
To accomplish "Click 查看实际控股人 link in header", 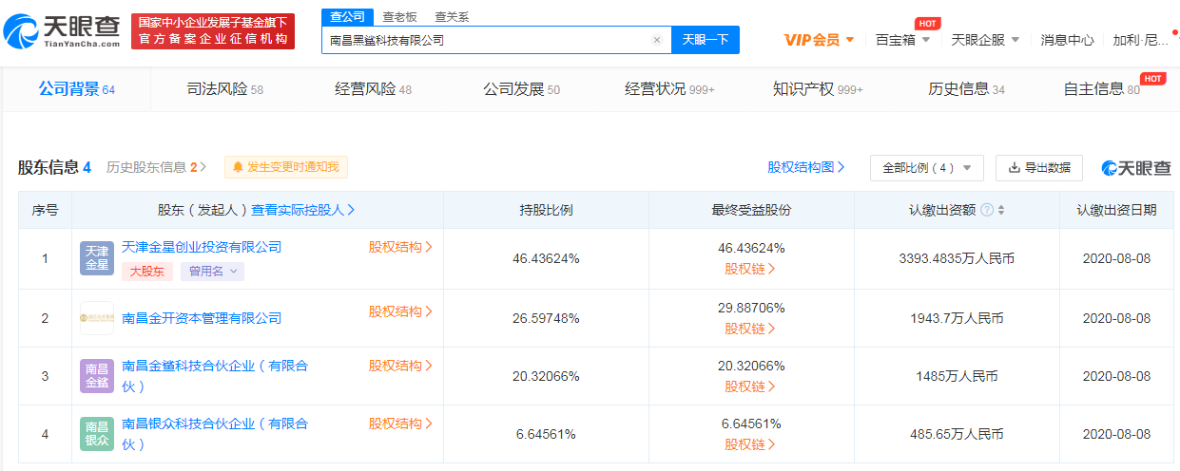I will [304, 210].
